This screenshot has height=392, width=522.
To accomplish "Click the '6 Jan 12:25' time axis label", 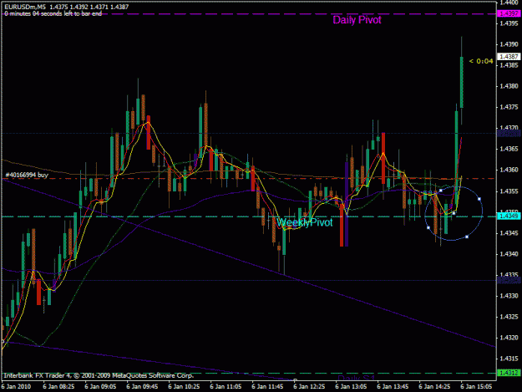I will pos(309,387).
